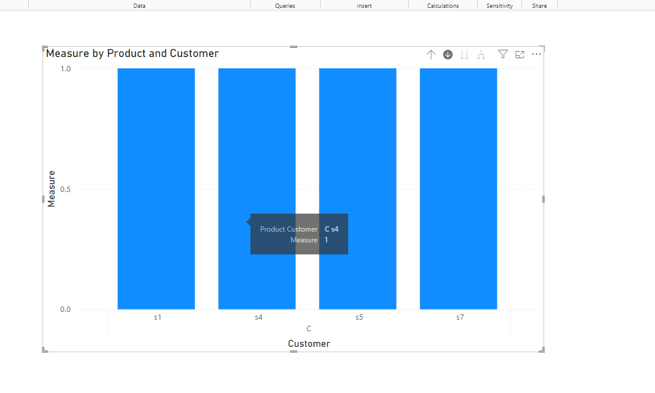
Task: Click the right middle resize handle
Action: [x=544, y=199]
